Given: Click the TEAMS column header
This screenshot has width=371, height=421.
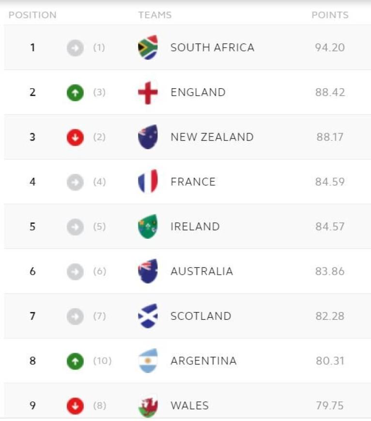Looking at the screenshot, I should coord(154,15).
